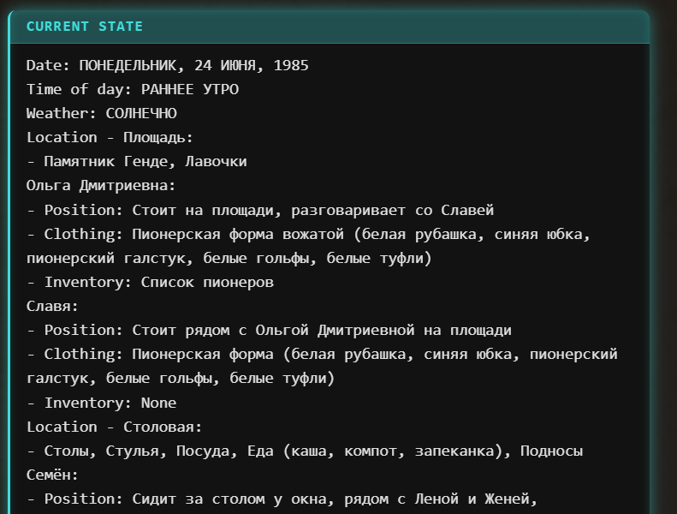Viewport: 677px width, 514px height.
Task: Click the Ольга Дмитриевна name heading
Action: (x=101, y=185)
